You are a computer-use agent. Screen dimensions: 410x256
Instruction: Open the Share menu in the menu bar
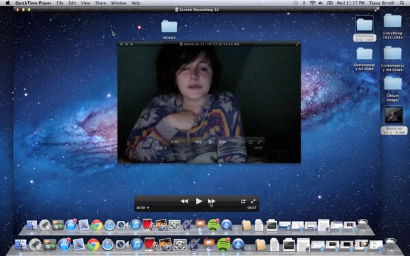pyautogui.click(x=101, y=3)
